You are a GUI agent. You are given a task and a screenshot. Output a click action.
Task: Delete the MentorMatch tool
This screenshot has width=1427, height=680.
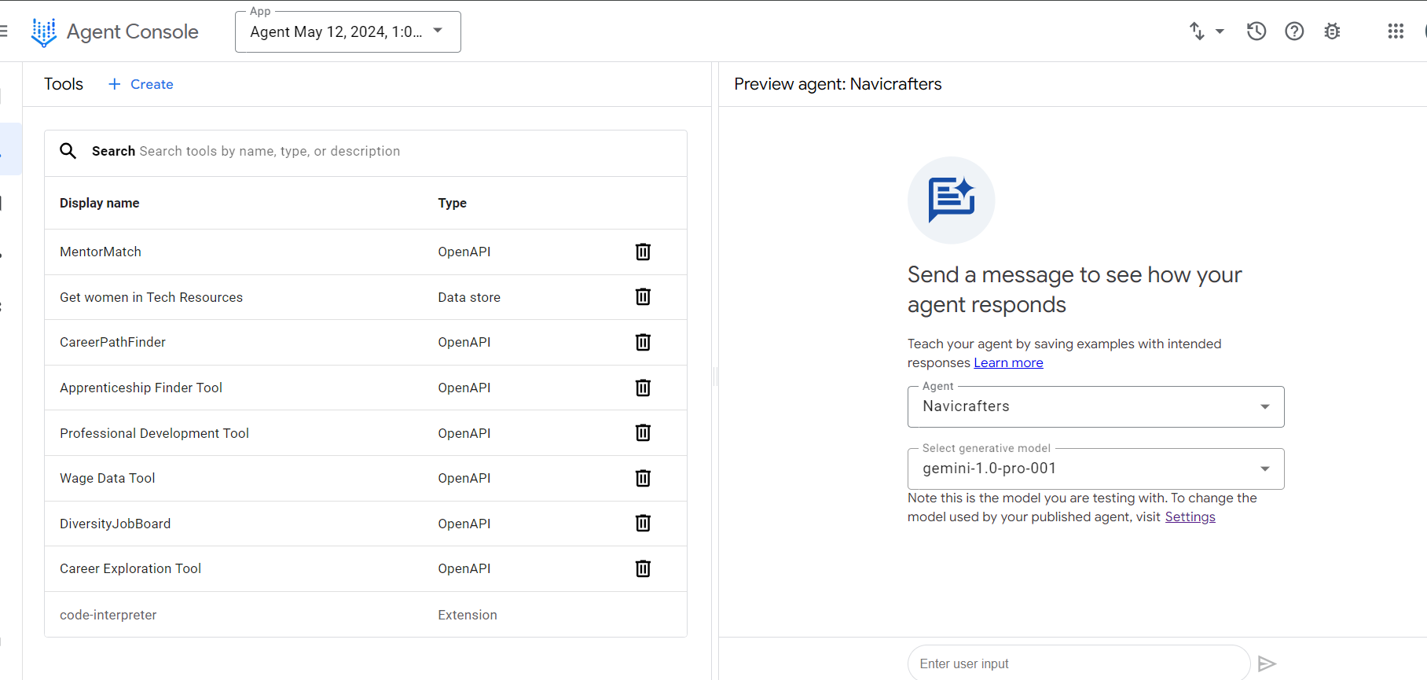pyautogui.click(x=643, y=252)
